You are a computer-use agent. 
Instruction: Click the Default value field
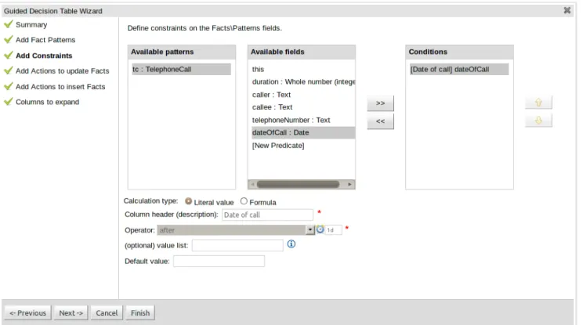[x=219, y=261]
